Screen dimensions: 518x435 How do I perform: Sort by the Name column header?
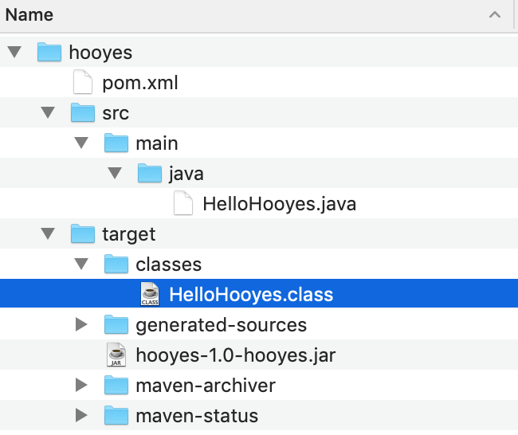pos(30,15)
